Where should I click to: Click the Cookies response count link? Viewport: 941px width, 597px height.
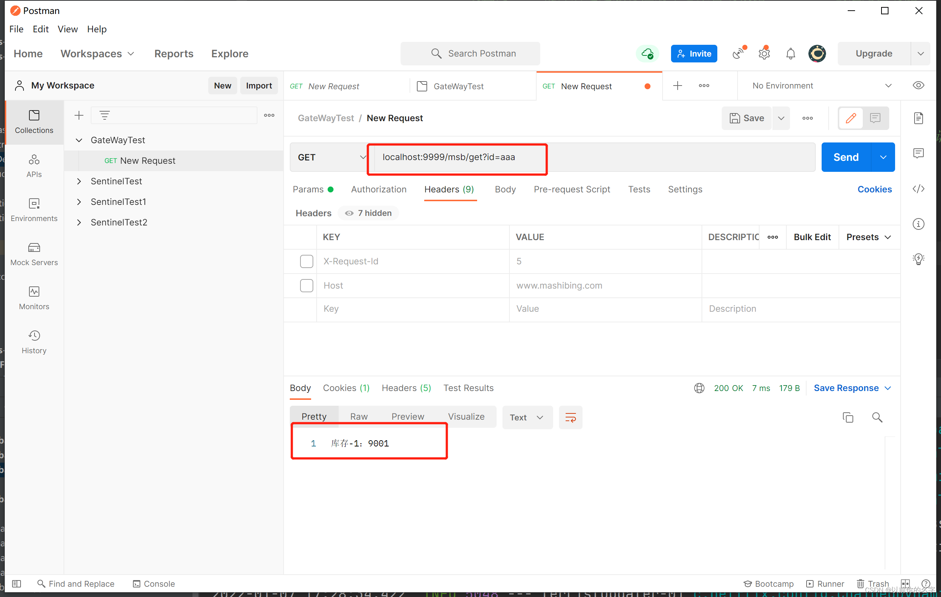click(346, 388)
